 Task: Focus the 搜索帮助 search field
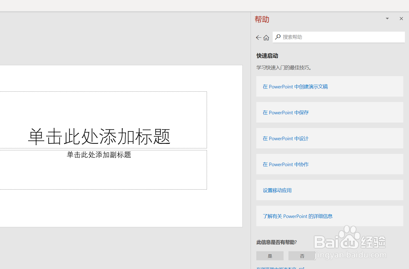(x=339, y=37)
